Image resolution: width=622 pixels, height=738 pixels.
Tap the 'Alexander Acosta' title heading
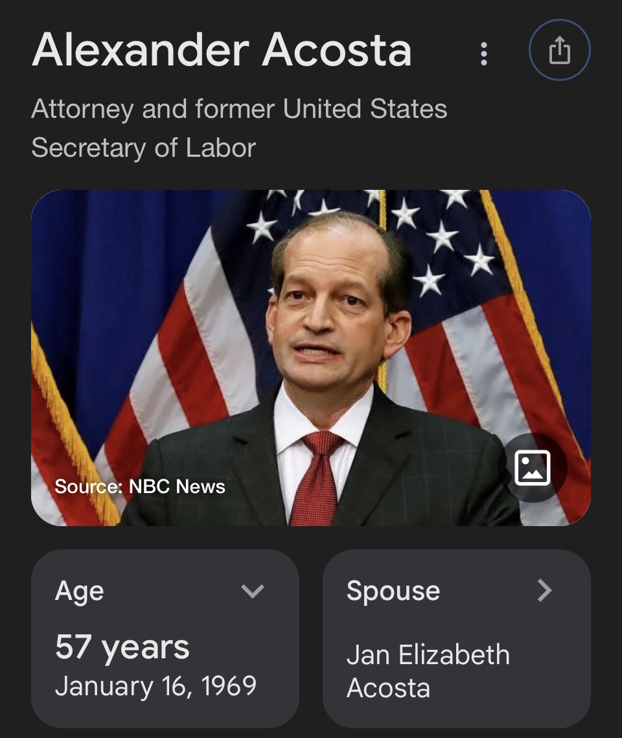coord(222,50)
